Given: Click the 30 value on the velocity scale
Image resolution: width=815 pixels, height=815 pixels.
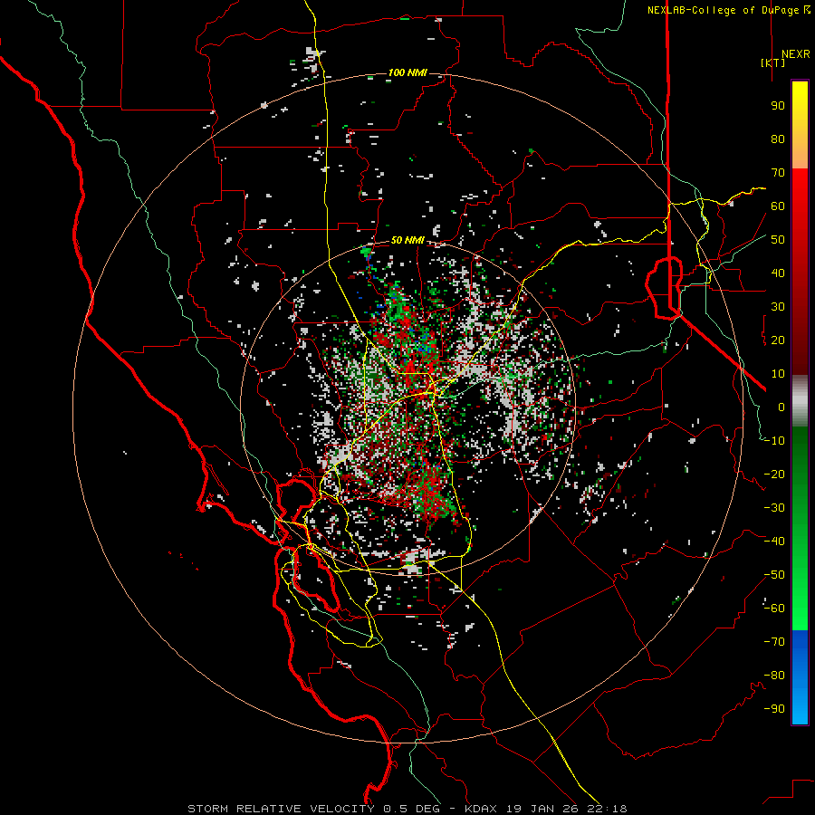Looking at the screenshot, I should (778, 307).
